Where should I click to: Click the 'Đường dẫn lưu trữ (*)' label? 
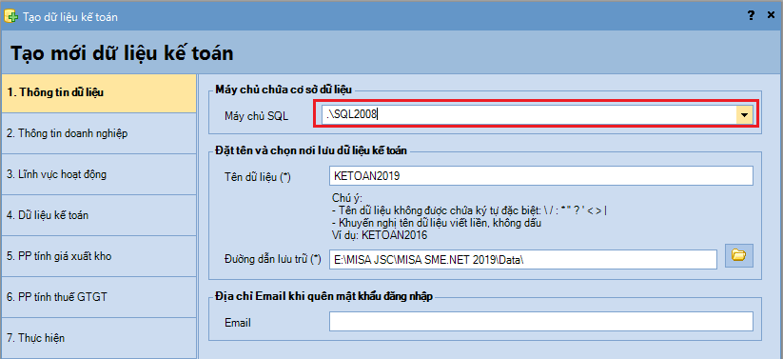tap(272, 259)
